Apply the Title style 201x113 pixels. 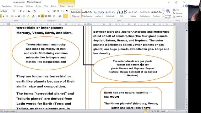[122, 13]
